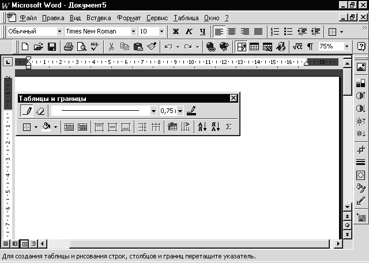This screenshot has width=369, height=263.
Task: Undo the last action with the curved arrow
Action: (x=168, y=47)
